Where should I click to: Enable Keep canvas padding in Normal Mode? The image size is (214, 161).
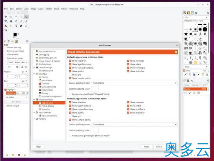70,94
